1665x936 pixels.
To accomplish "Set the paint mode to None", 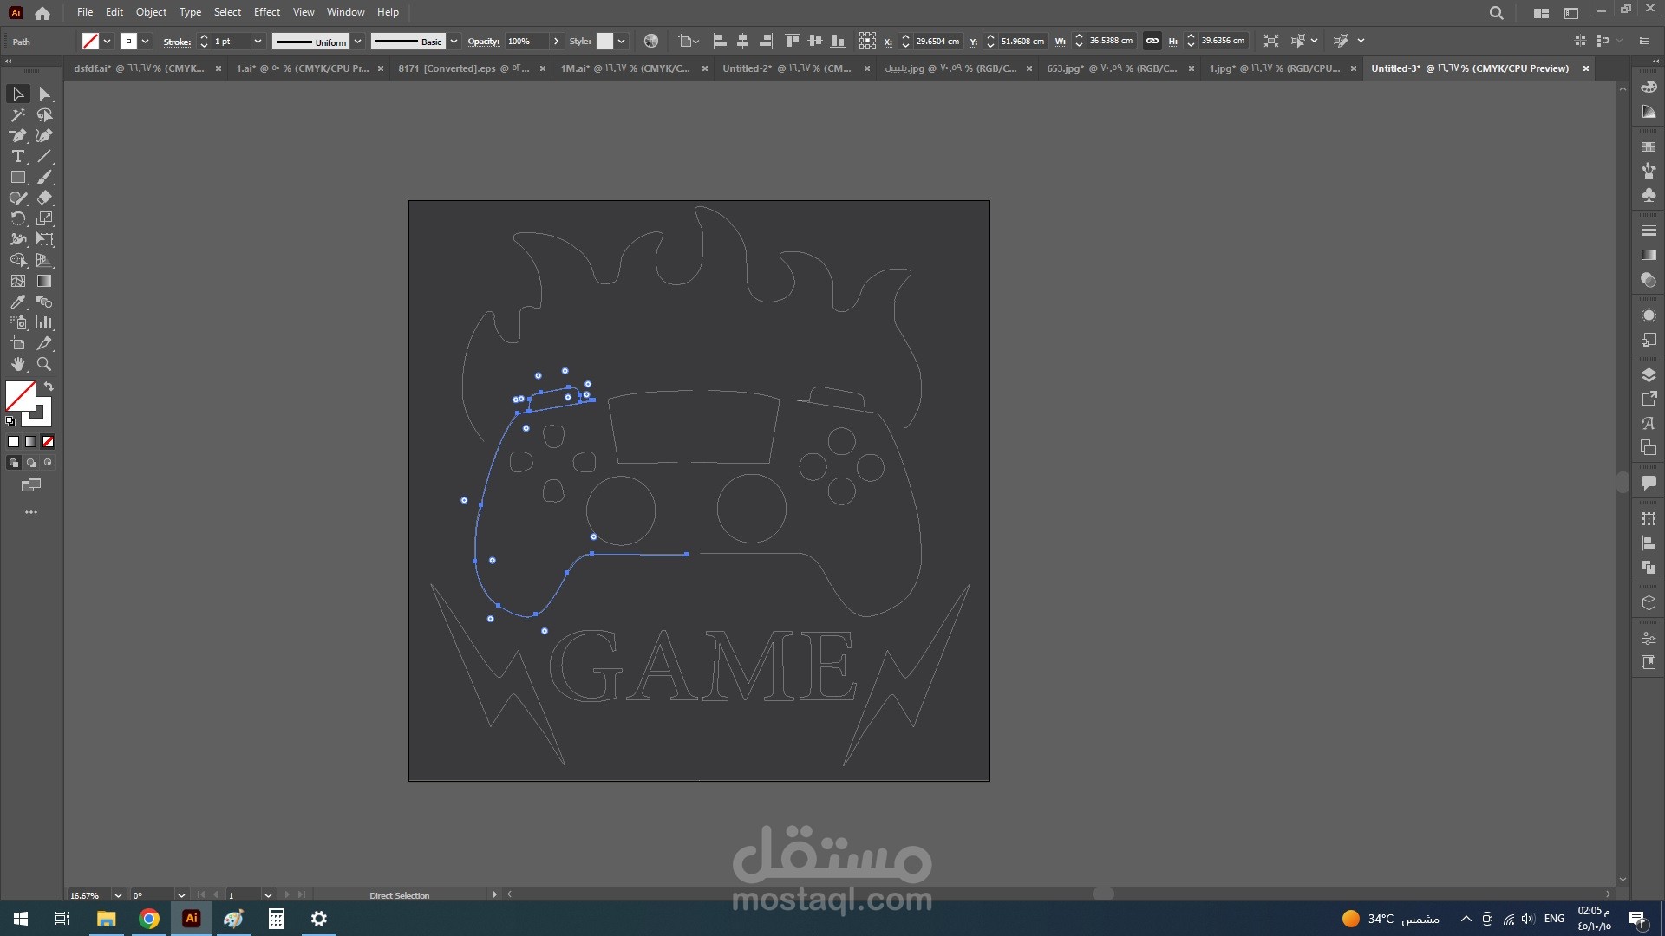I will [x=49, y=442].
